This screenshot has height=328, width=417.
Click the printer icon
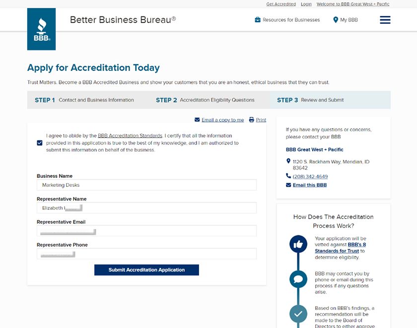click(x=252, y=120)
